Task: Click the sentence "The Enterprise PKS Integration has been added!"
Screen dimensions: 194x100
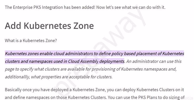Action: (50, 7)
